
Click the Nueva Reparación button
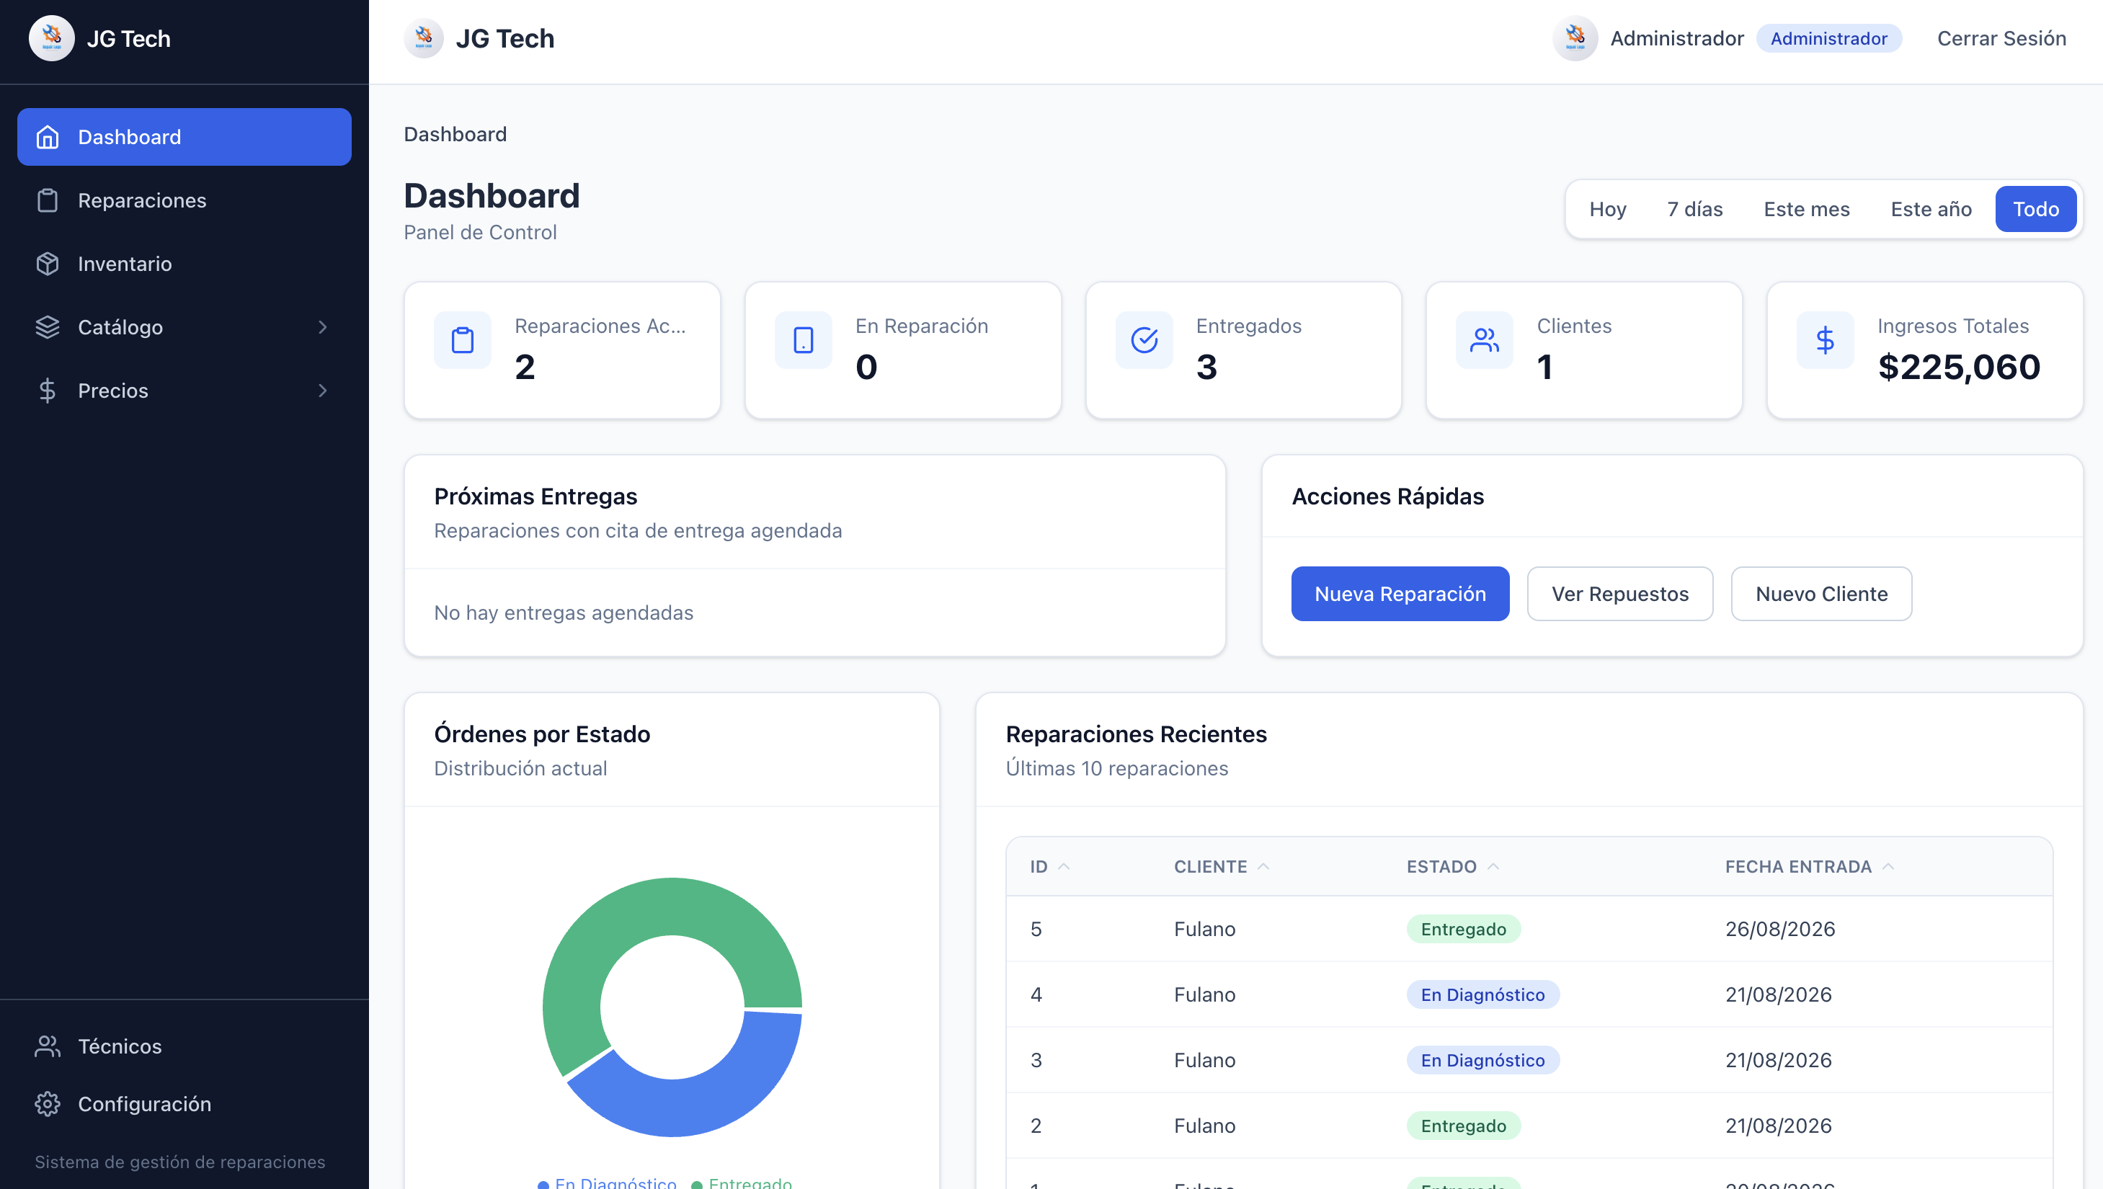pos(1400,594)
